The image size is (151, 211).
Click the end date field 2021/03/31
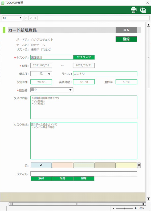tap(84, 65)
